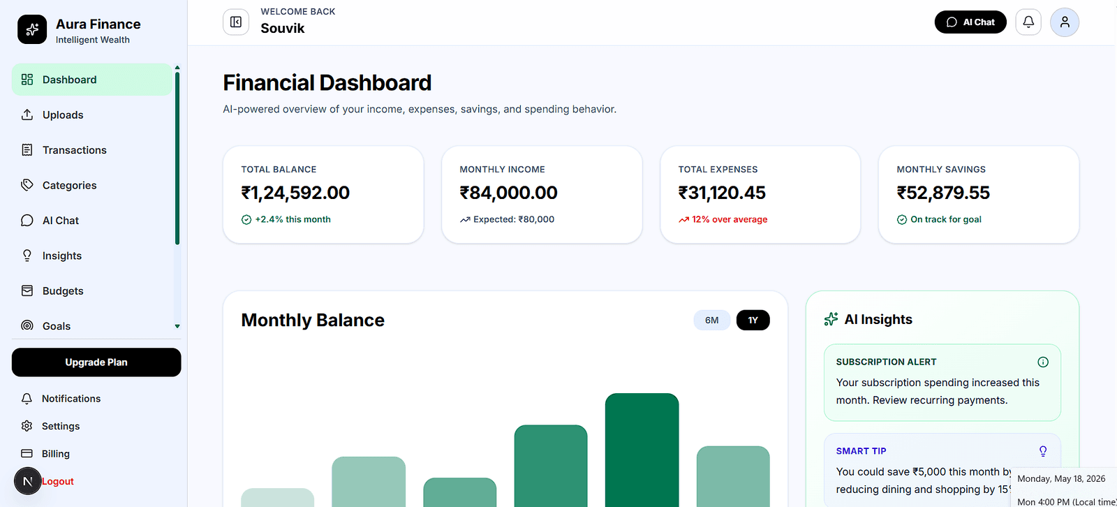Open Dashboard in the sidebar

coord(92,80)
